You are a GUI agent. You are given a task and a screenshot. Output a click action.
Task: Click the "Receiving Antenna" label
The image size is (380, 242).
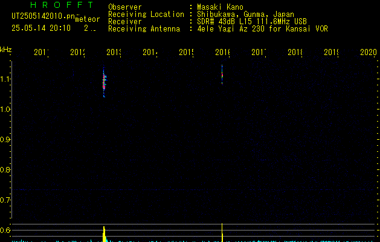tap(144, 29)
